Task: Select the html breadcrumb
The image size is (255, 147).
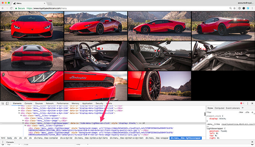Action: click(x=3, y=138)
